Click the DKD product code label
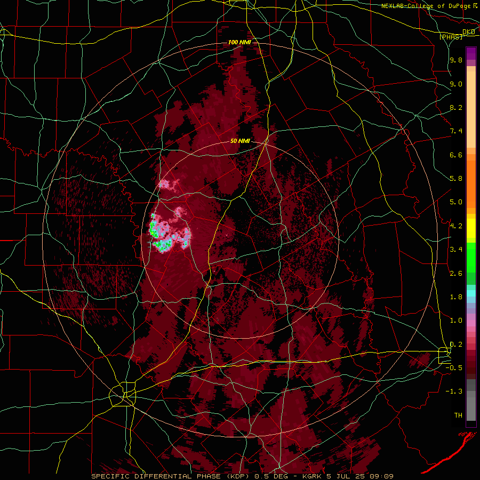Screen dimensions: 480x480 pyautogui.click(x=469, y=32)
